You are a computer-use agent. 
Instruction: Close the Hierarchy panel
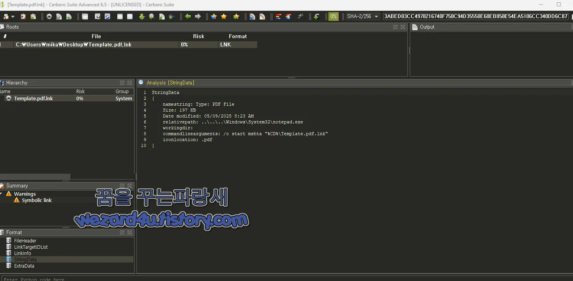click(130, 83)
